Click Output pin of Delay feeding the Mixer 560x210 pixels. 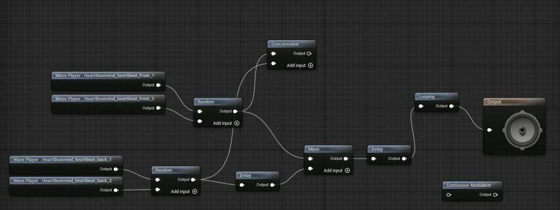coord(273,185)
